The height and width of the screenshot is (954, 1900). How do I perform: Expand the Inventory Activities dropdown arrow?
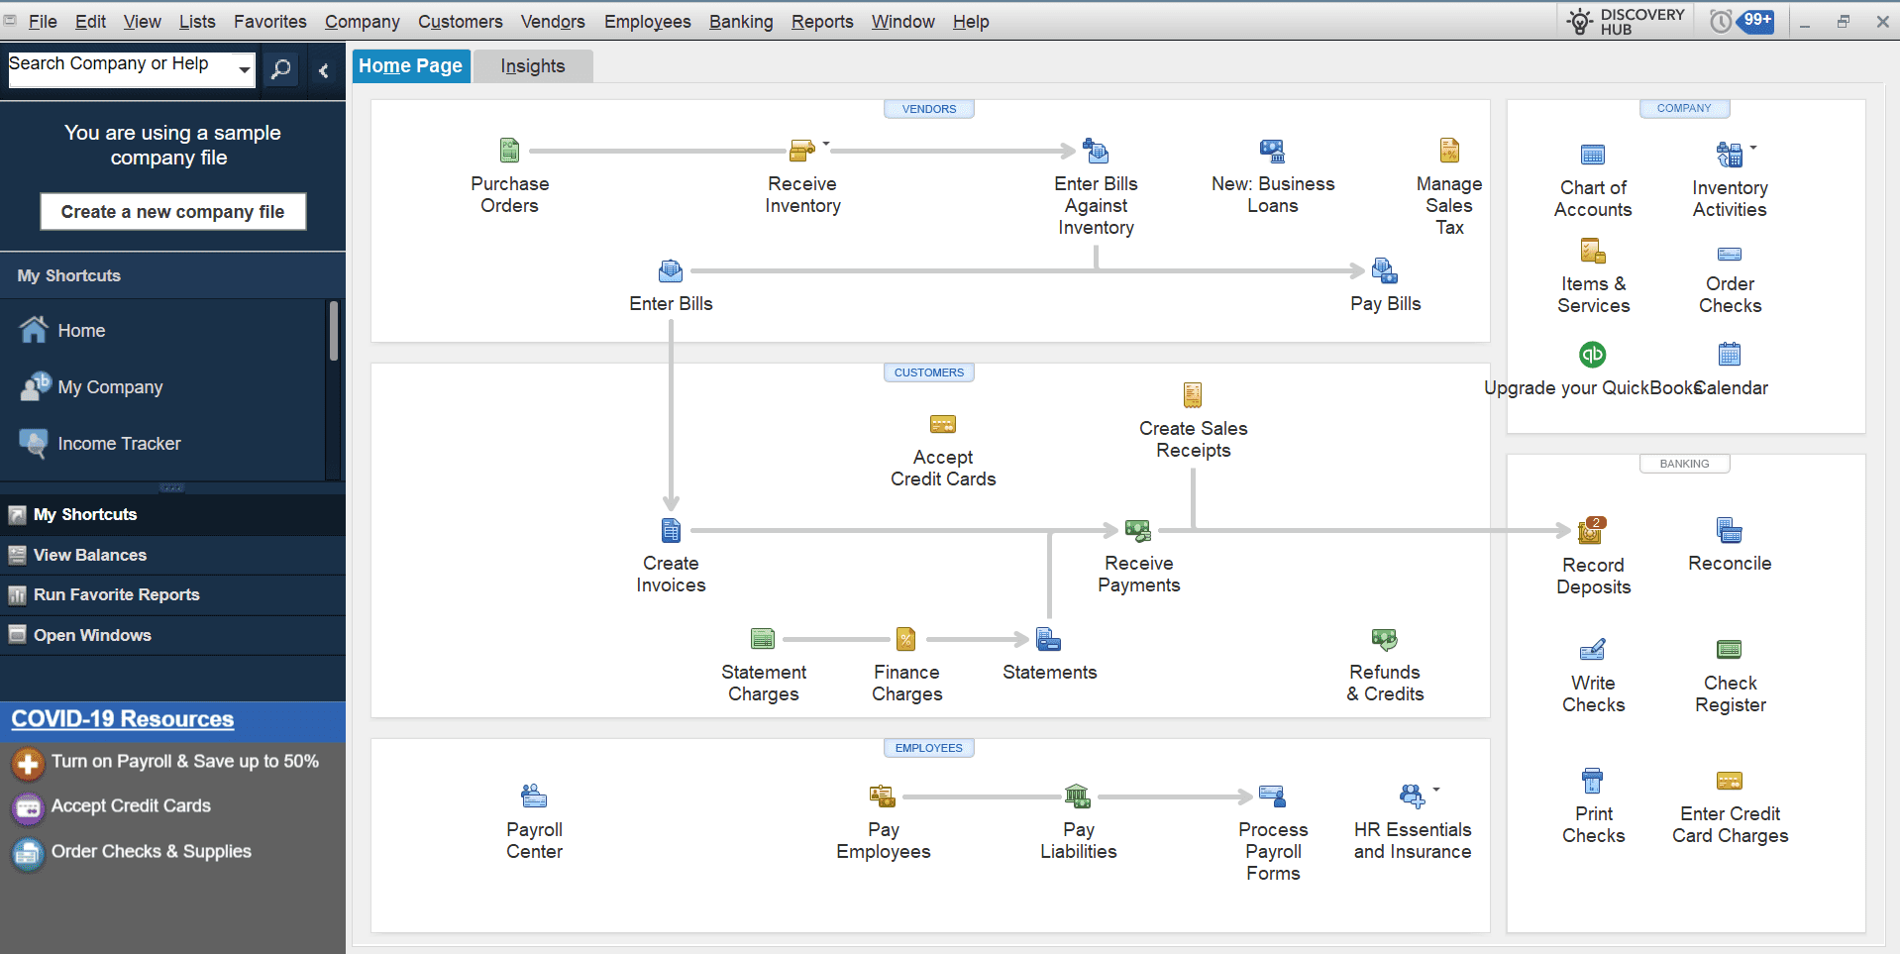[1753, 148]
